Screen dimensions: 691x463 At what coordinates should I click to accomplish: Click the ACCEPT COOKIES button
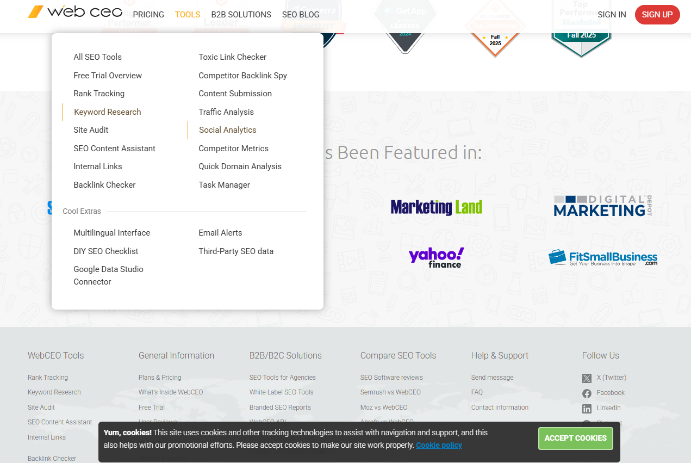(x=575, y=438)
